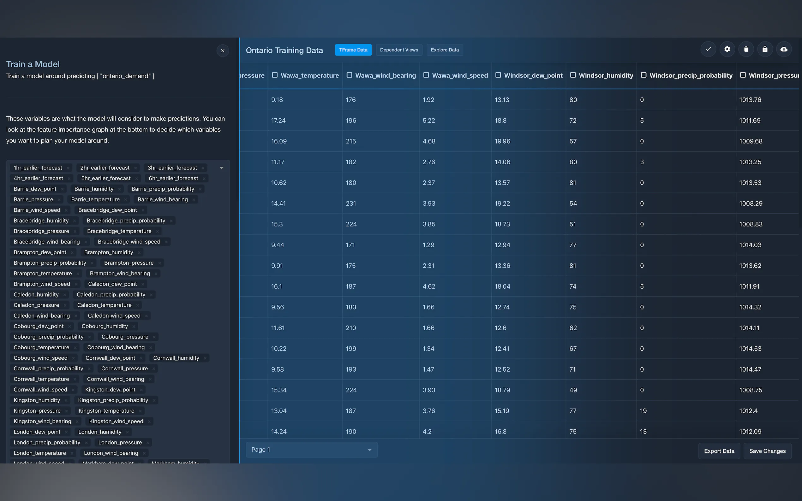Toggle the Windsor_humidity column checkbox
The width and height of the screenshot is (802, 501).
572,75
